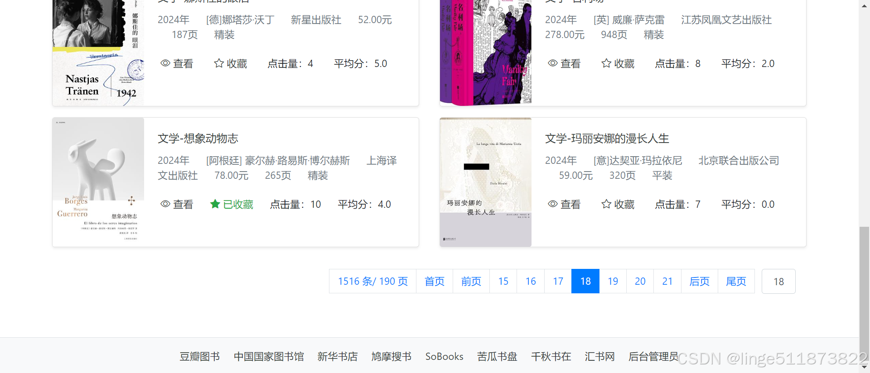Jump to the last page with 尾页
Image resolution: width=870 pixels, height=373 pixels.
tap(736, 281)
